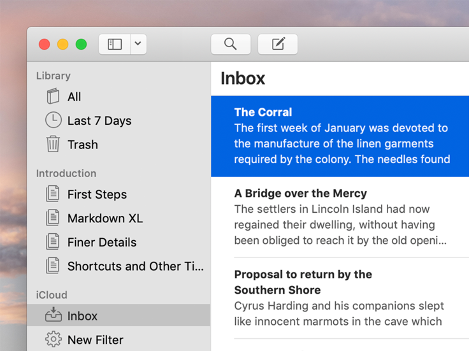Click the search magnifier button
This screenshot has height=351, width=469.
click(231, 44)
